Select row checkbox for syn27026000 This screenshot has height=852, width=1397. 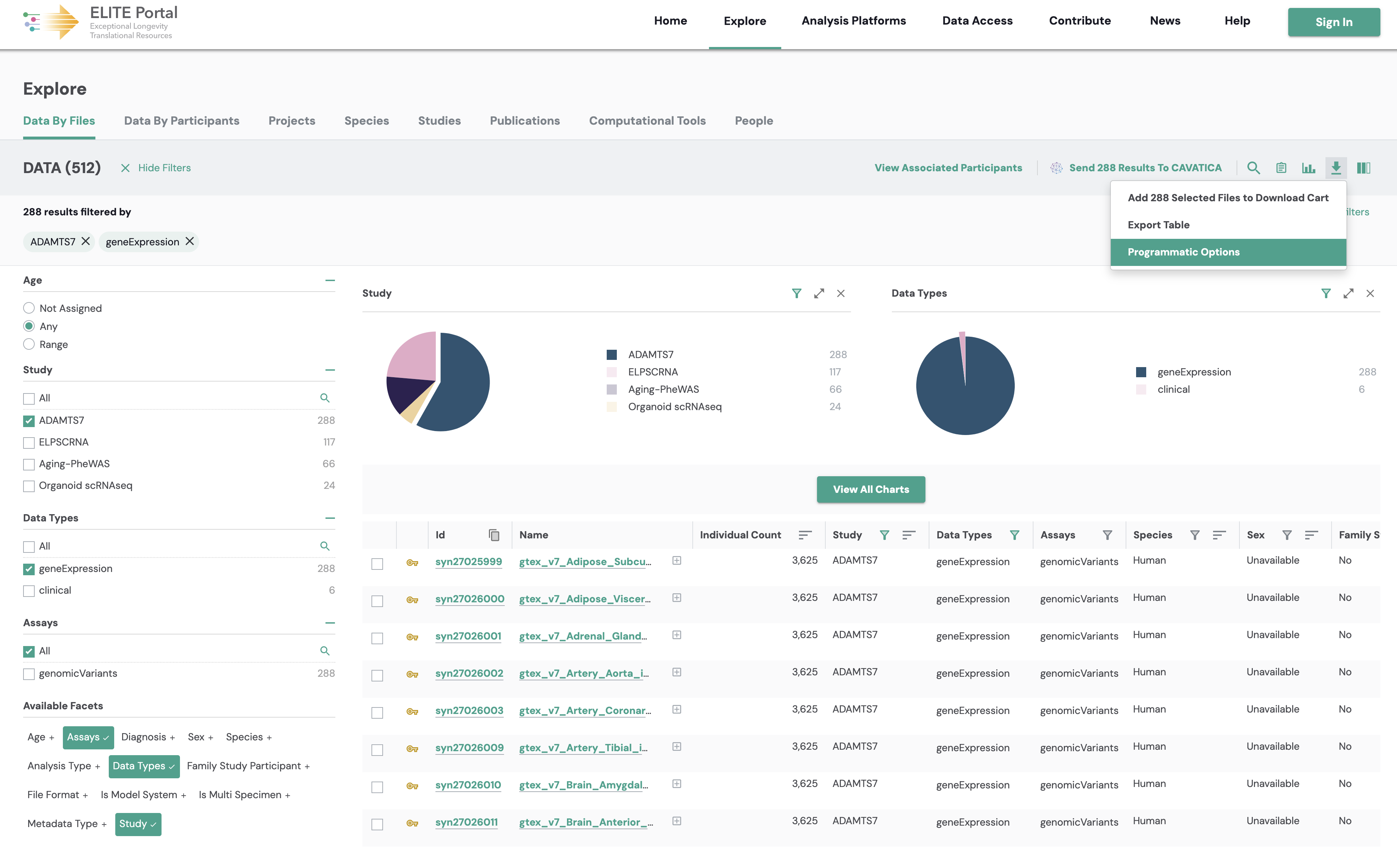(x=377, y=601)
